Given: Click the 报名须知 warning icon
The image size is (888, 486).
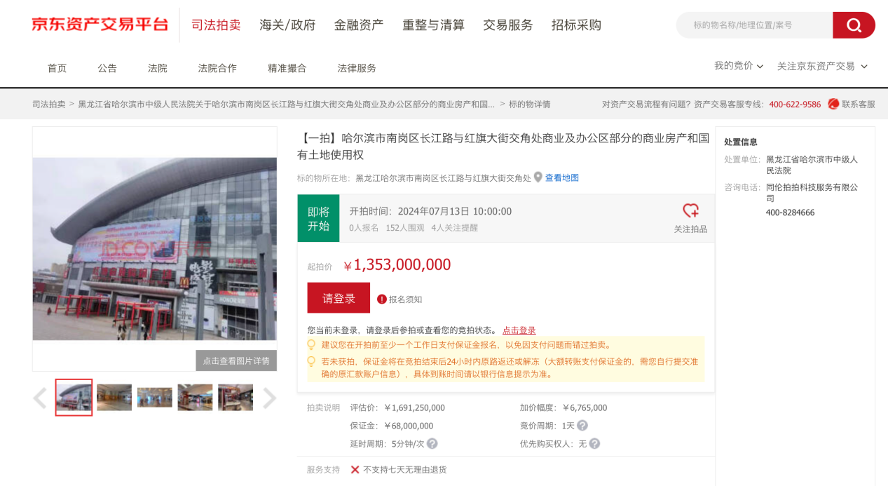Looking at the screenshot, I should click(382, 299).
